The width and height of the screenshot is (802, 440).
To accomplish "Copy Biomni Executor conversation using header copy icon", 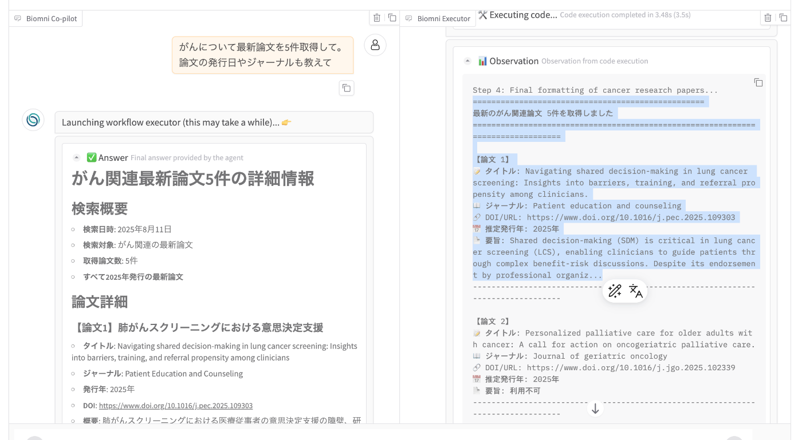I will pyautogui.click(x=783, y=18).
